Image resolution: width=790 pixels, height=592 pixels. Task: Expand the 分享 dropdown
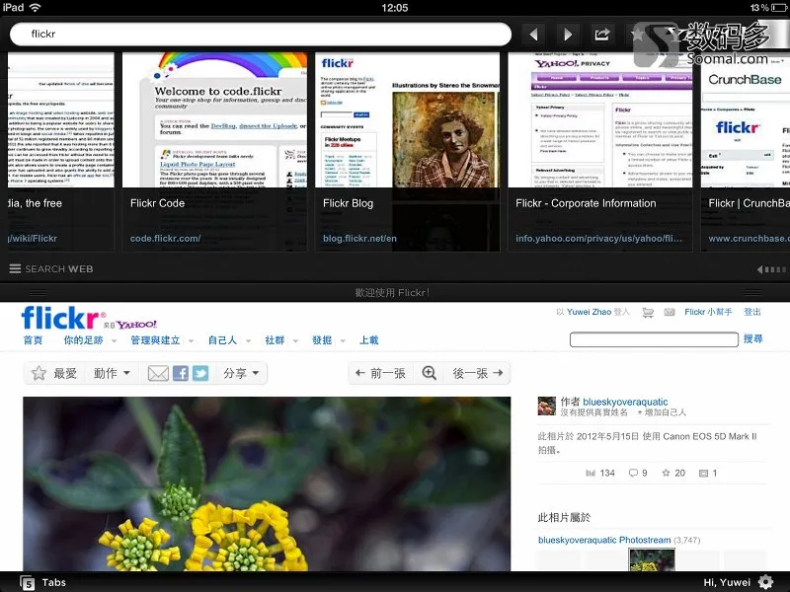[241, 373]
